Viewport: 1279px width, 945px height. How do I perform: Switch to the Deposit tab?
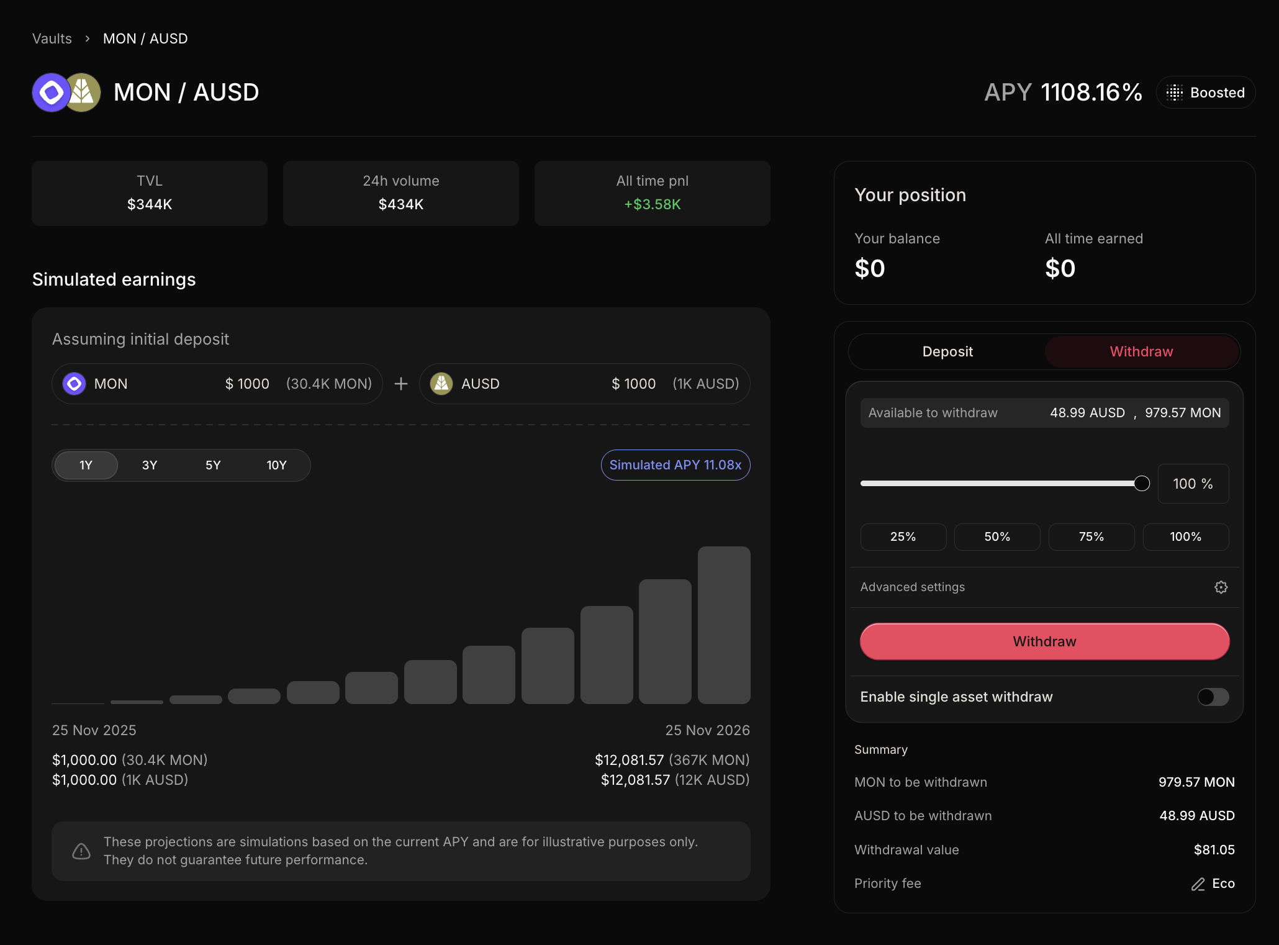[947, 351]
